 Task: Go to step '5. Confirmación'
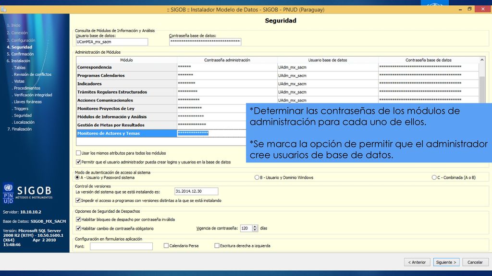click(20, 54)
